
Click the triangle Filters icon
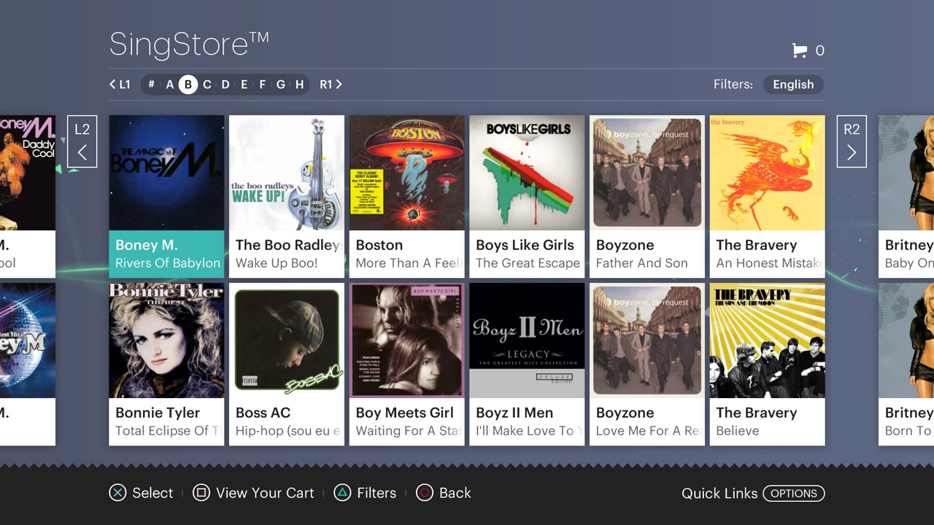click(342, 493)
